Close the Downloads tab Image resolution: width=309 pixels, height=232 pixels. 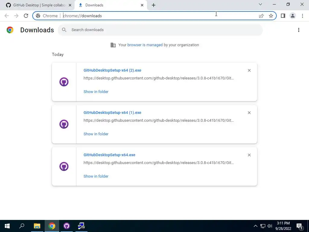pos(142,5)
